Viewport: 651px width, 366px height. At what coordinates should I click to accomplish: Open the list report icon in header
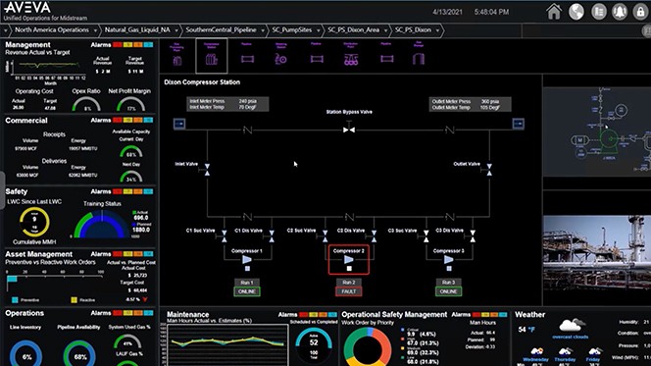(x=599, y=12)
